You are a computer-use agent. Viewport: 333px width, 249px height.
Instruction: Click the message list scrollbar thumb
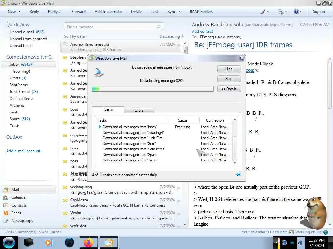pyautogui.click(x=185, y=51)
